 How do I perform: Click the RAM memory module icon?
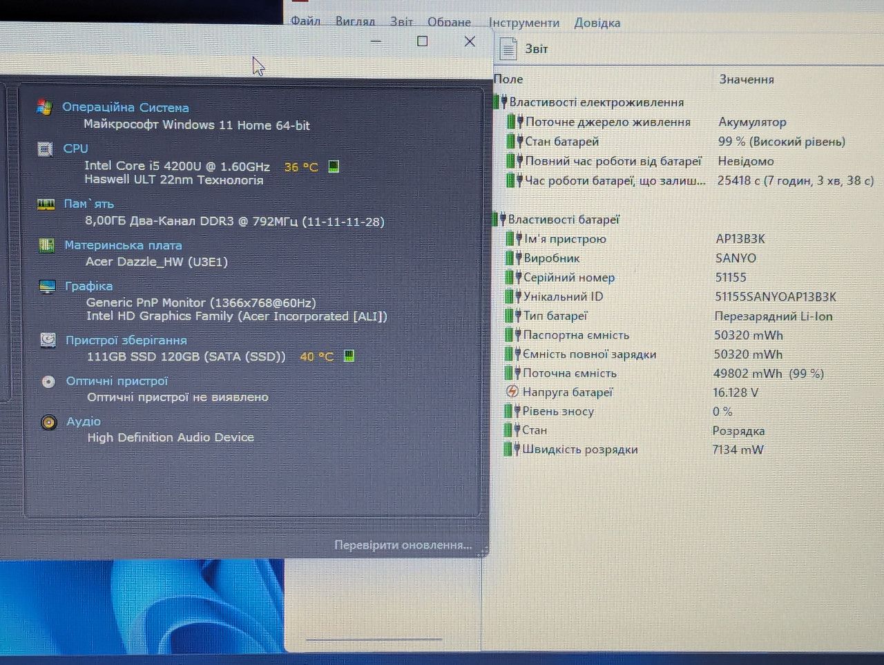pyautogui.click(x=46, y=204)
